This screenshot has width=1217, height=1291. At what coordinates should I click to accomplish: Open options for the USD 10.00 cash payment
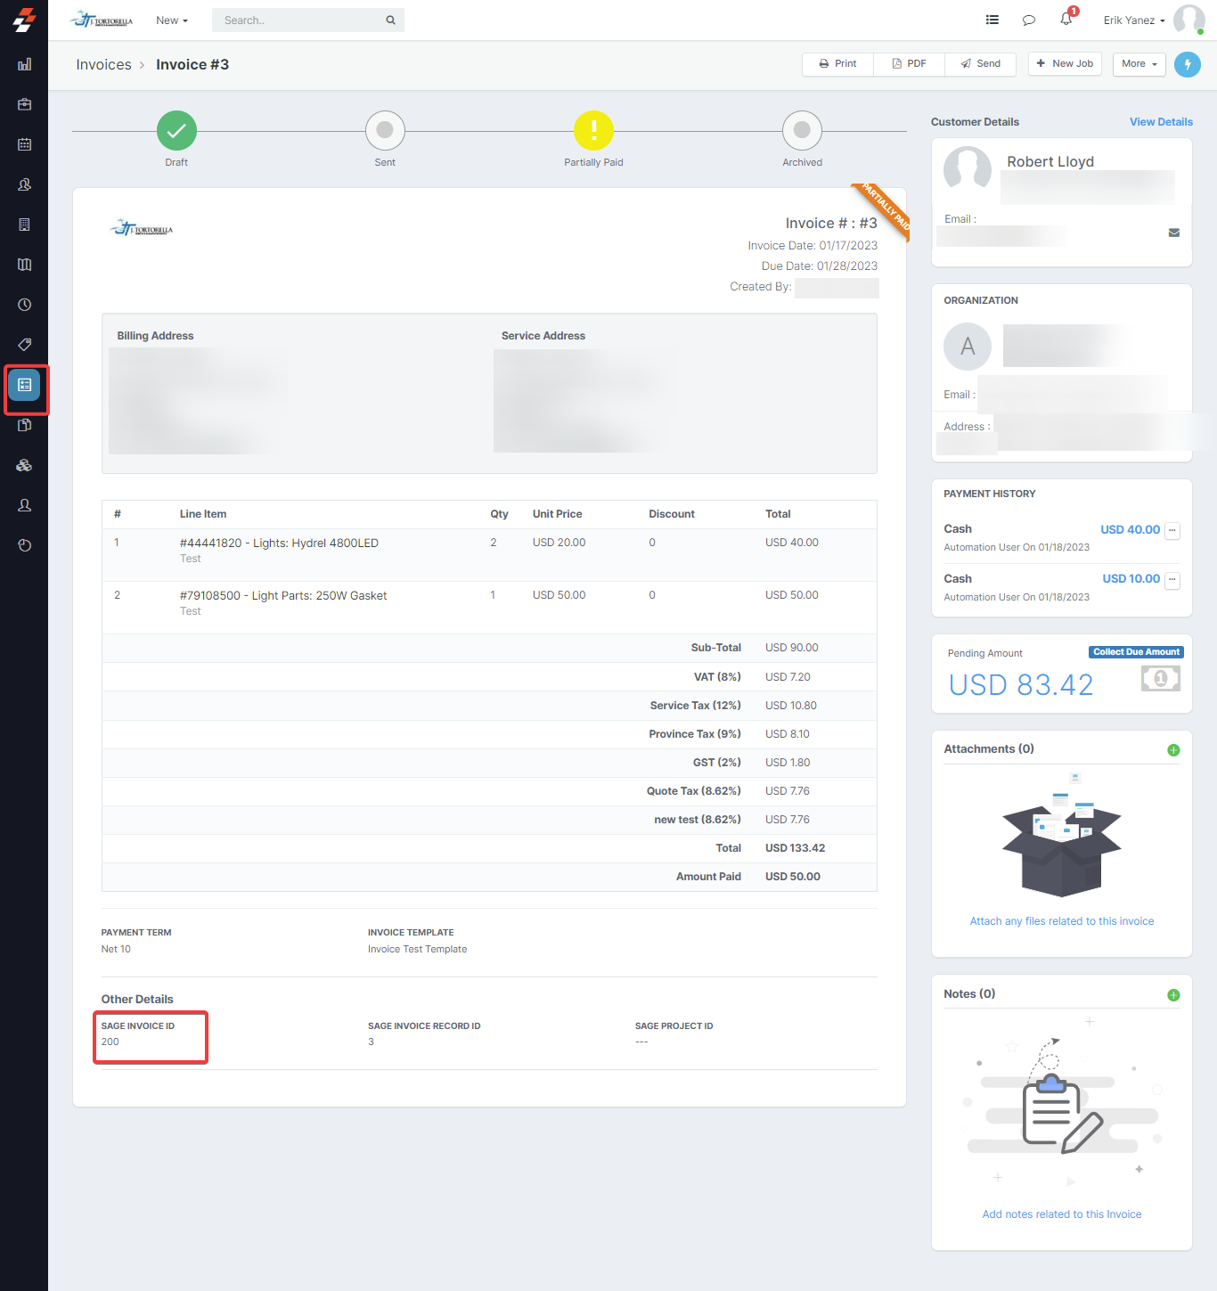tap(1172, 580)
